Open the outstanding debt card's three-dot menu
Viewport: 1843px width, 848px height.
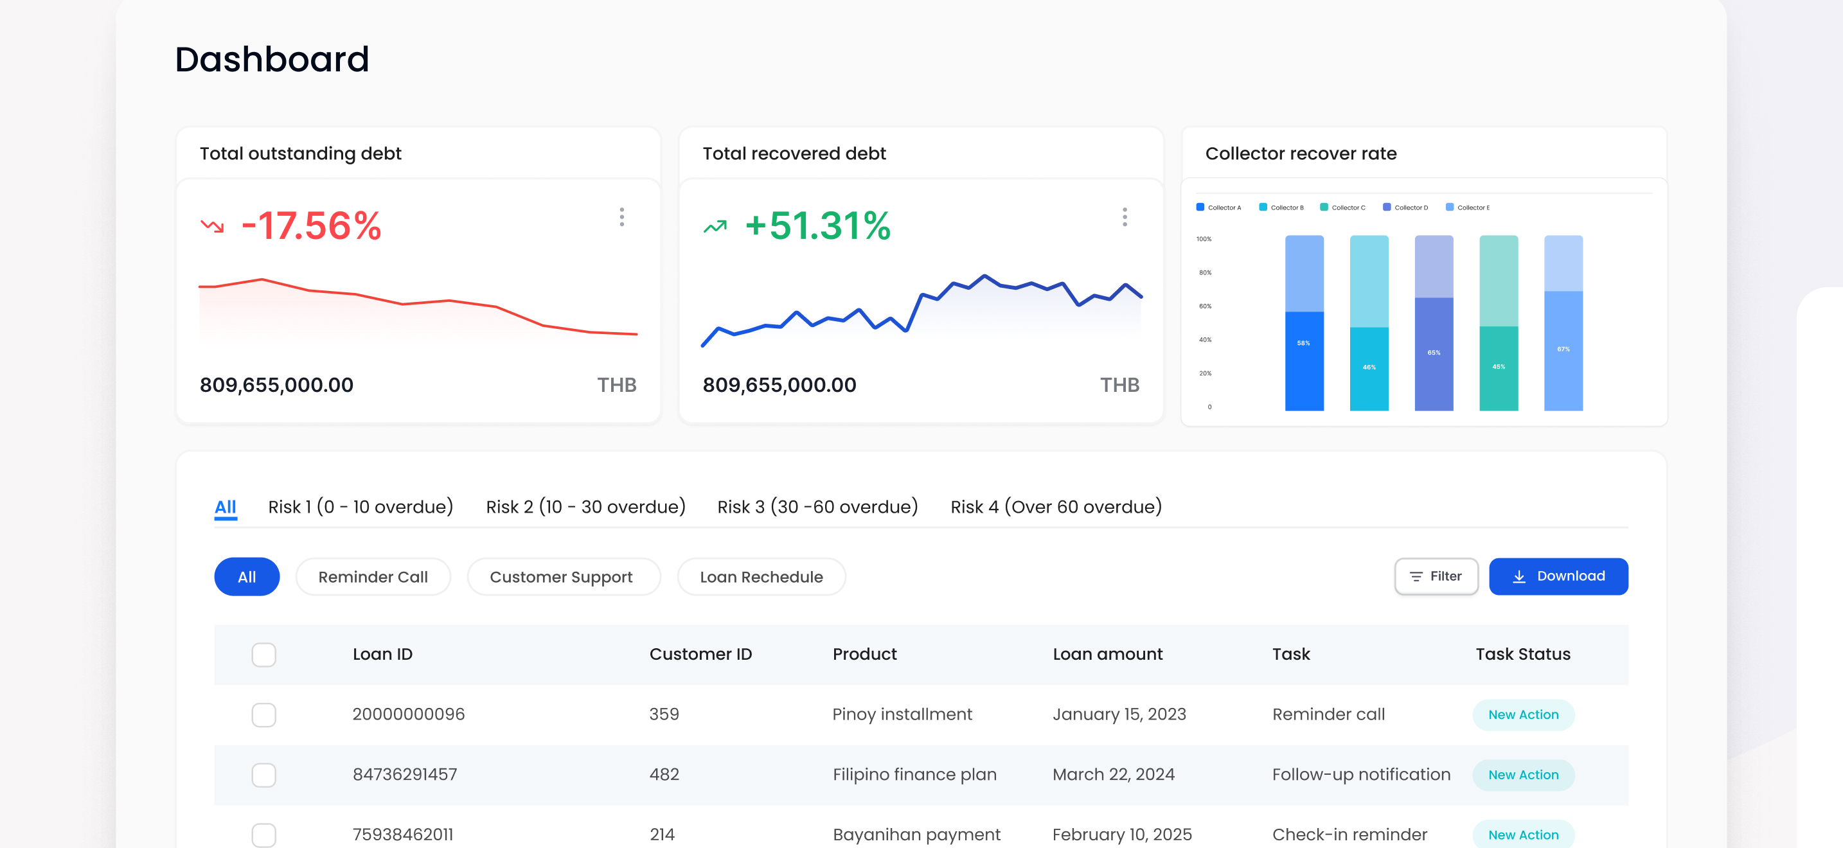[x=622, y=217]
